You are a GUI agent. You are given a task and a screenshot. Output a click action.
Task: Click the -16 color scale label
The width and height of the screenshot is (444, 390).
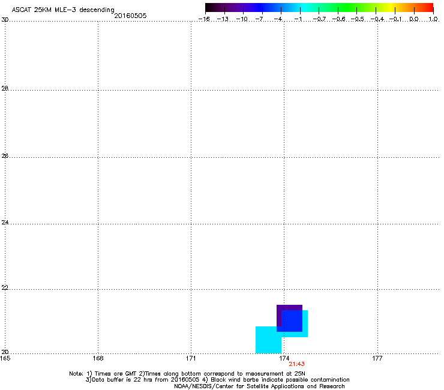coord(204,19)
